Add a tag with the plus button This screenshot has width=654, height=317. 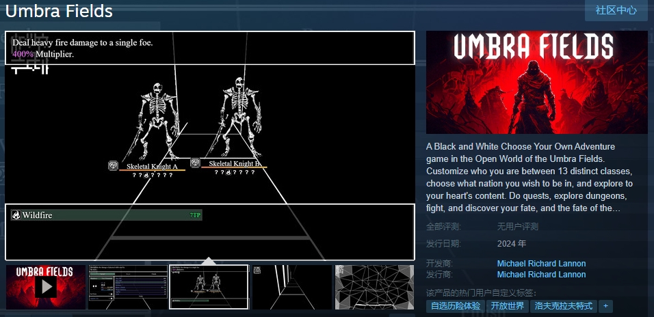tap(605, 306)
